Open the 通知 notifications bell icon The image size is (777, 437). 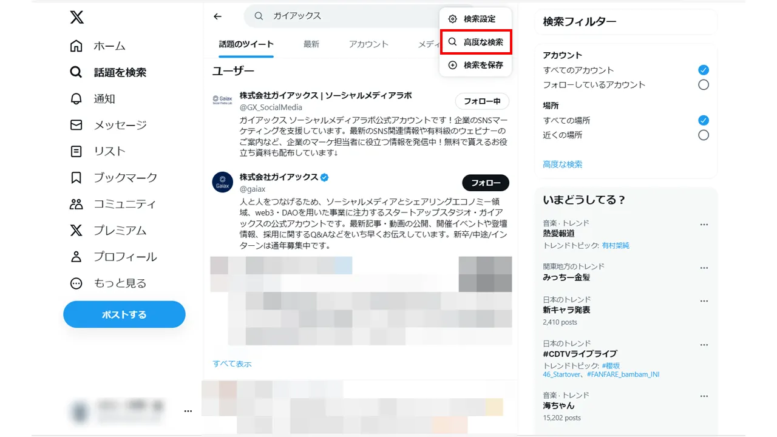[x=75, y=98]
